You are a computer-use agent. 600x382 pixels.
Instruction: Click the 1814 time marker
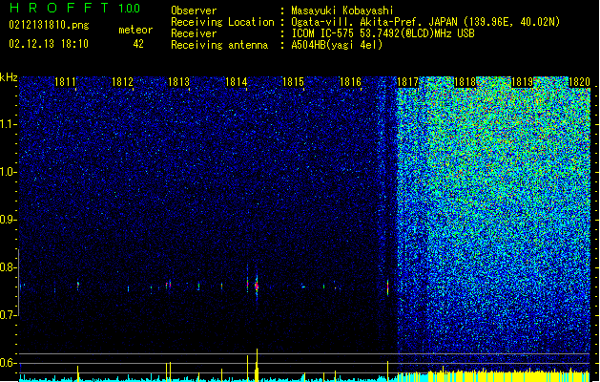237,82
